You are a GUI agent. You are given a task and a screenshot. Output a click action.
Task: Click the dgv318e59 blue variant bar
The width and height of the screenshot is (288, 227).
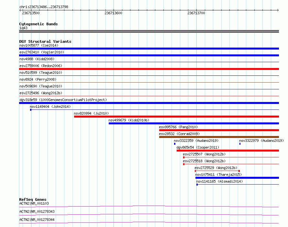pos(149,103)
